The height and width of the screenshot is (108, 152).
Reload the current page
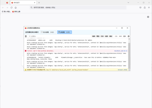(x=11, y=8)
